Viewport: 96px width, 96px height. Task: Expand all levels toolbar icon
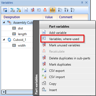tap(73, 10)
